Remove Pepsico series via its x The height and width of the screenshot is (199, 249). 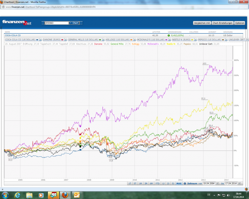point(226,40)
